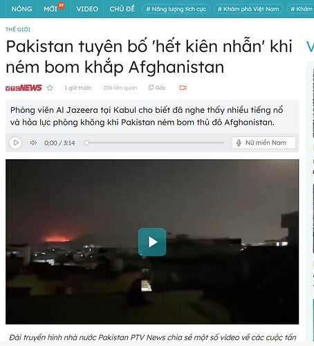Screen dimensions: 314x346
Task: Open the original source via Gốc icon
Action: (x=157, y=88)
